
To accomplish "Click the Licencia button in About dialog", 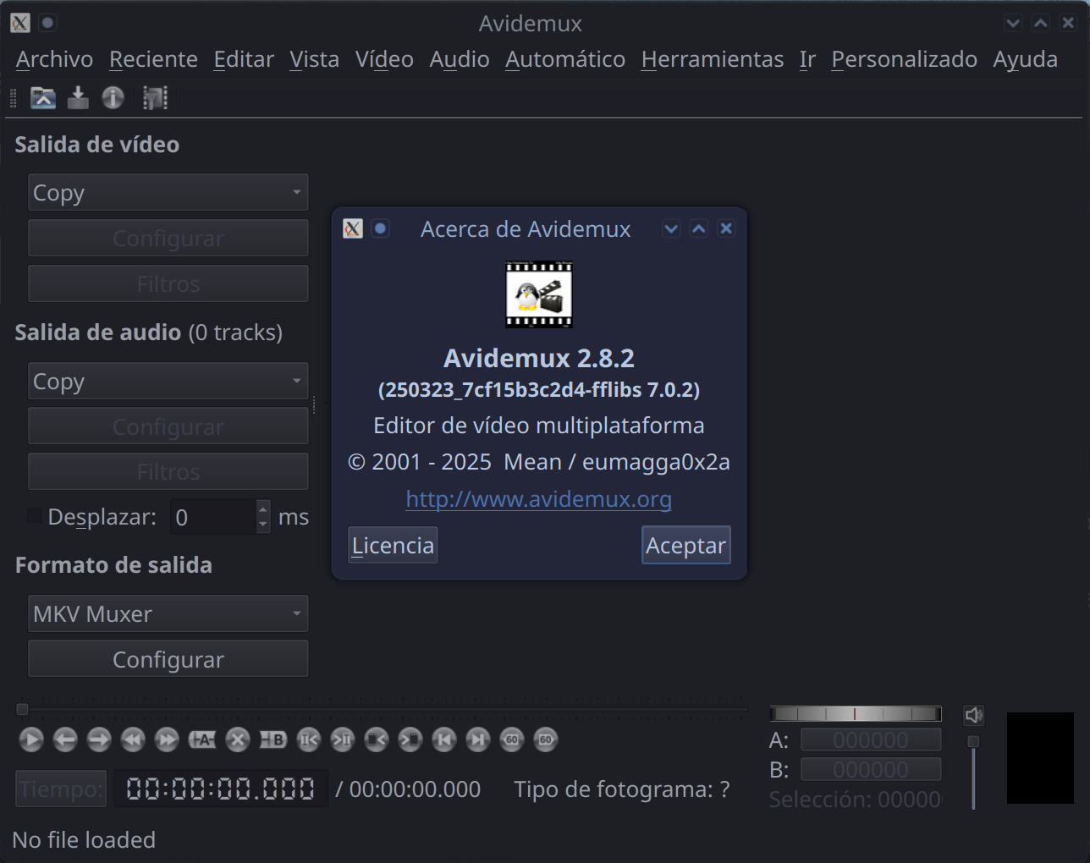I will click(393, 545).
